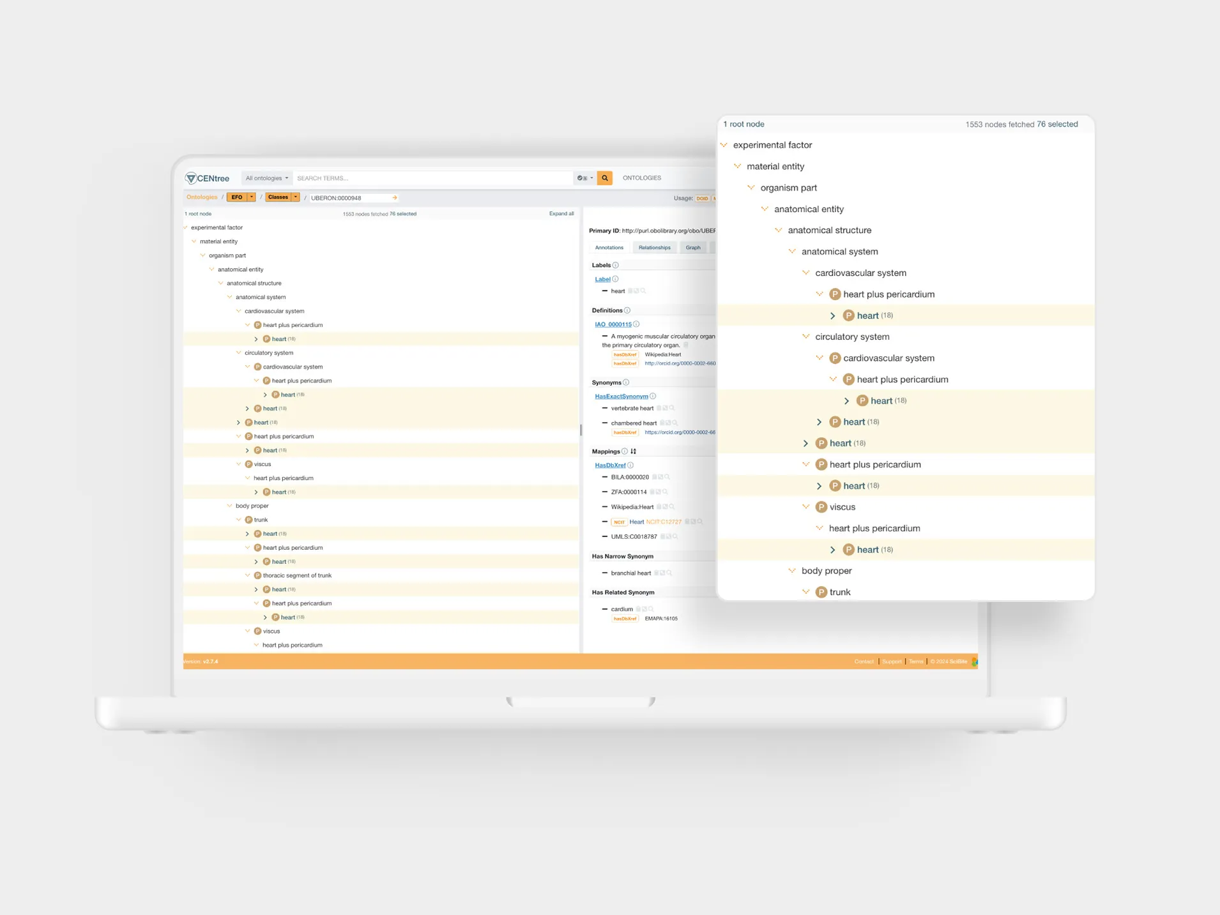Collapse organism part in the enlarged panel
1220x915 pixels.
751,188
